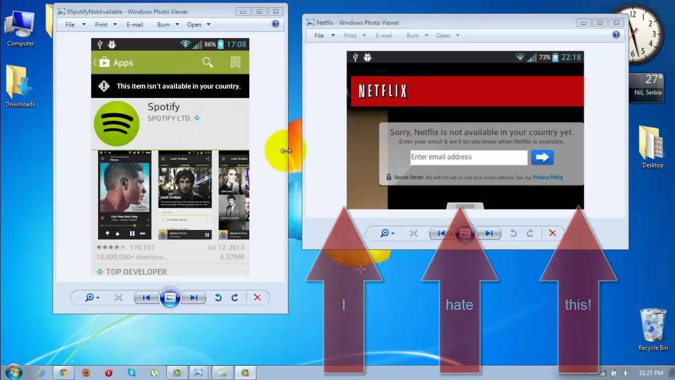Delete the photo in Spotify window

click(257, 298)
